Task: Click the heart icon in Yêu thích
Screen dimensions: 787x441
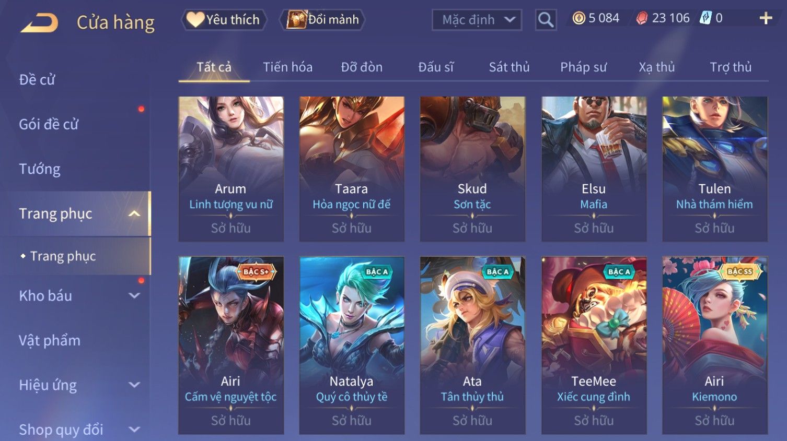Action: tap(195, 19)
